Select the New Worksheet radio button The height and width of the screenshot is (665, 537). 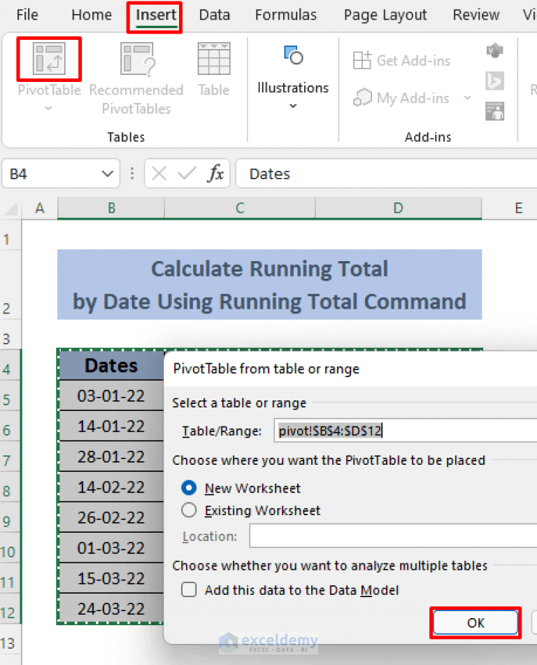tap(188, 488)
